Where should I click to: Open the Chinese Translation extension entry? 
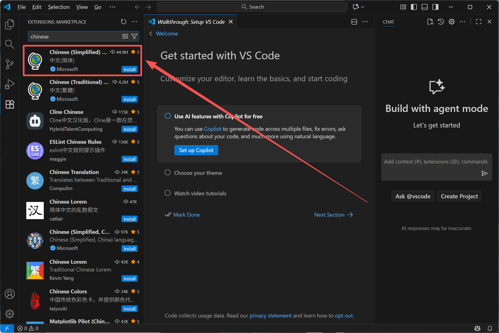pyautogui.click(x=83, y=180)
